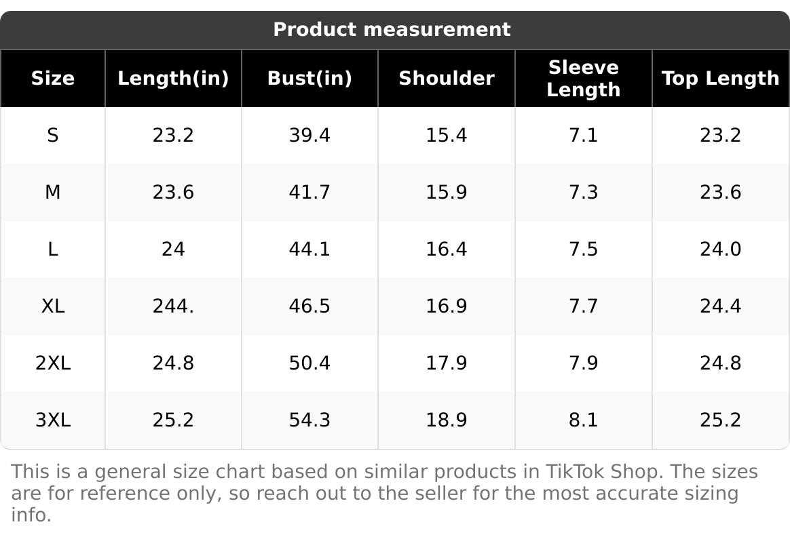Click the 39.4 bust value for S
The height and width of the screenshot is (537, 790).
pyautogui.click(x=309, y=136)
